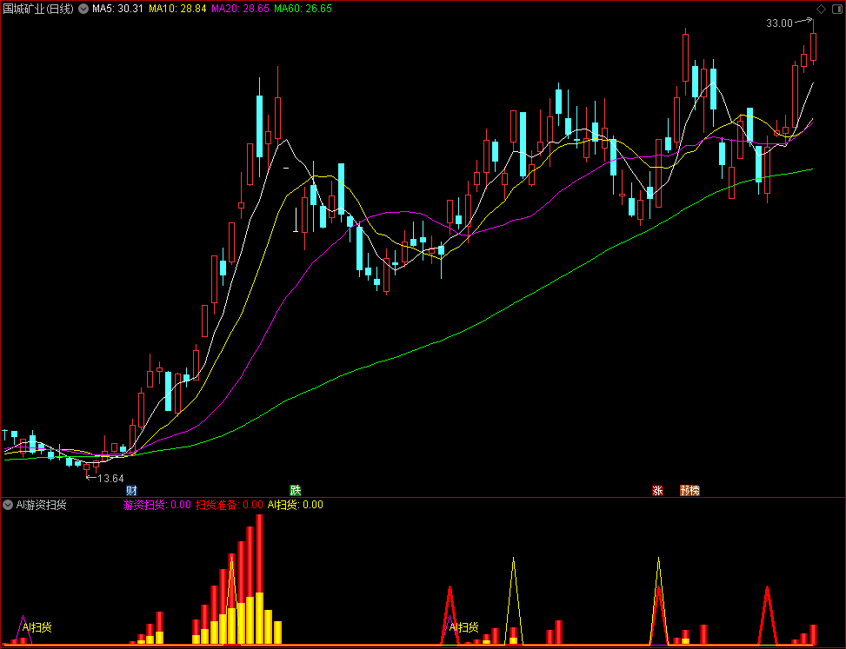Open the dropdown next to 国城矿业(日线) title
846x649 pixels.
point(83,9)
